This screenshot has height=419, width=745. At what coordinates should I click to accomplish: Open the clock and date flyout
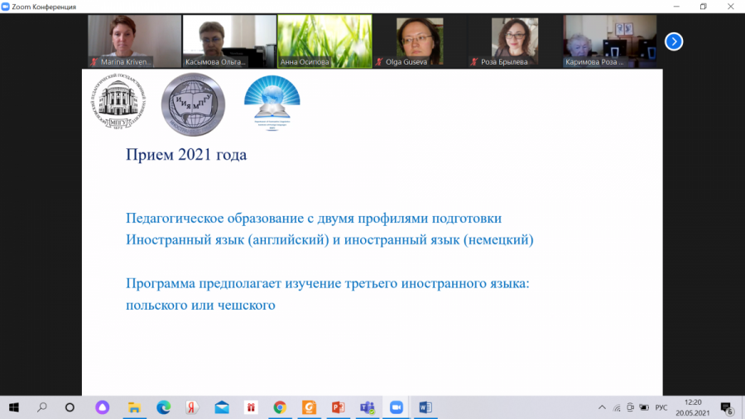click(694, 407)
